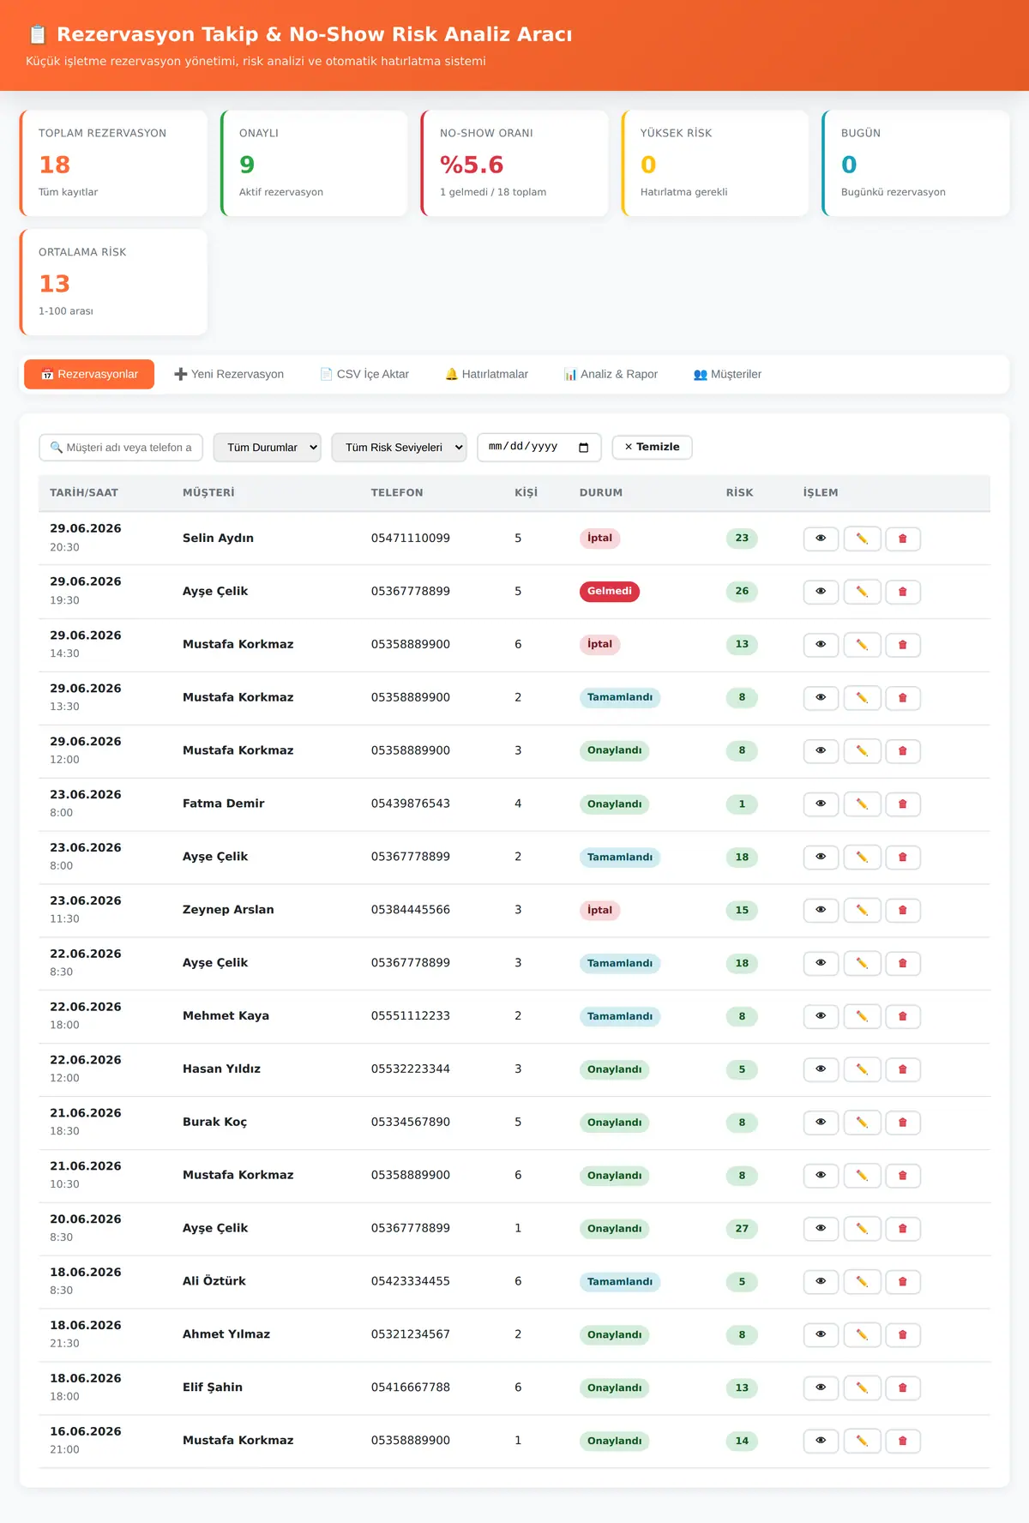Screen dimensions: 1029x1523
Task: Click the customer name Elif Şahin
Action: [213, 1388]
